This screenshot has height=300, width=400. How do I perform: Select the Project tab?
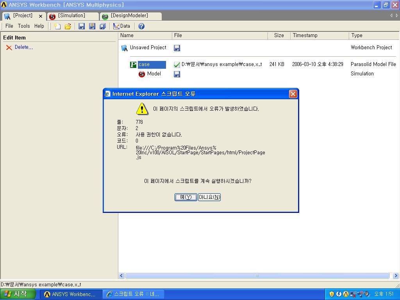tap(23, 16)
